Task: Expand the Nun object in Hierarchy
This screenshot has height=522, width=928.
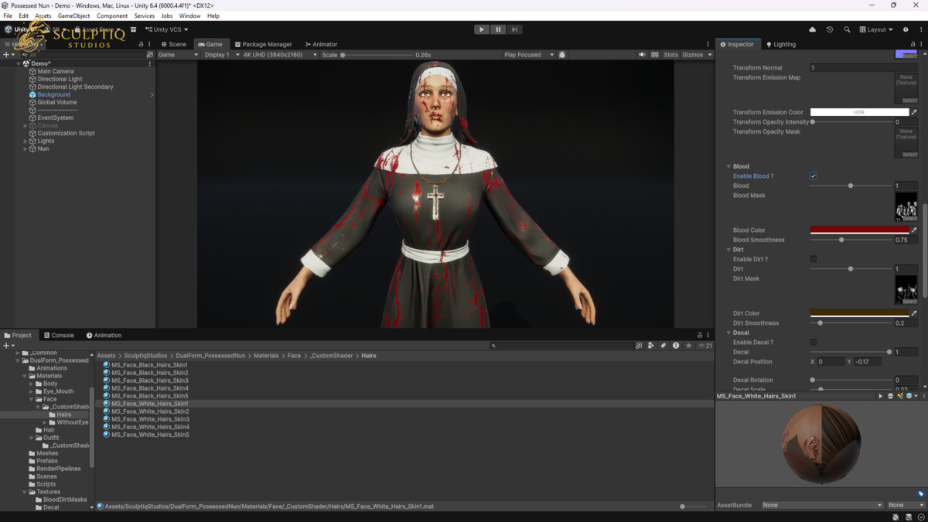Action: (x=26, y=148)
